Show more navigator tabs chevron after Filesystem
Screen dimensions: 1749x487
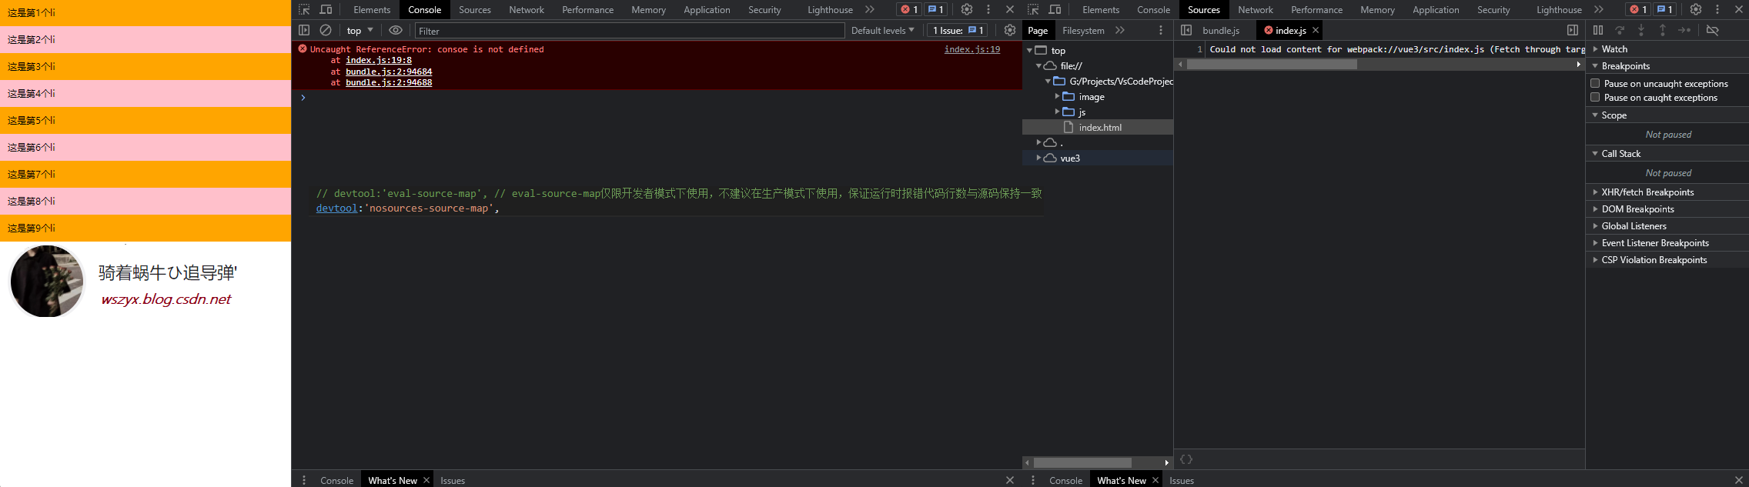tap(1120, 30)
